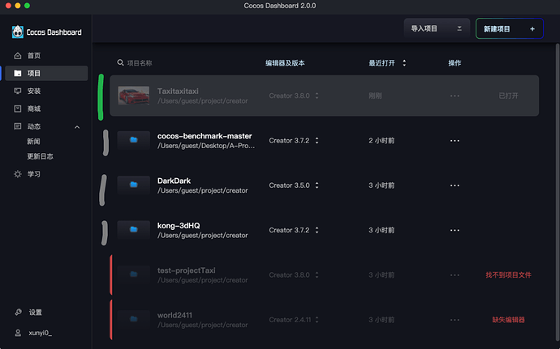This screenshot has width=560, height=349.
Task: Open more actions for test-projectTaxi
Action: pyautogui.click(x=454, y=275)
